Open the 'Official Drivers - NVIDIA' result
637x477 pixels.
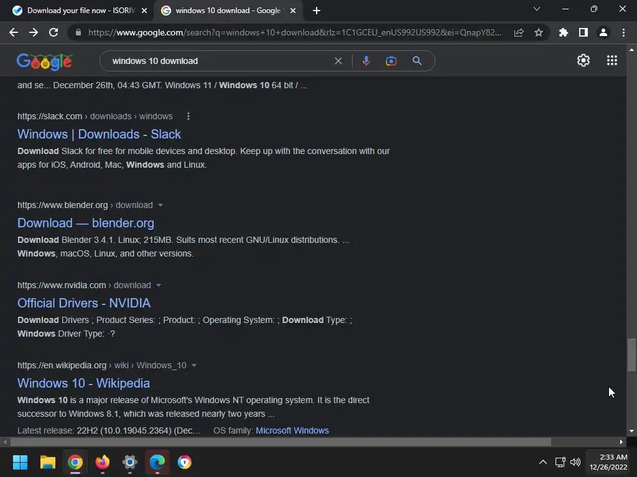click(x=84, y=303)
